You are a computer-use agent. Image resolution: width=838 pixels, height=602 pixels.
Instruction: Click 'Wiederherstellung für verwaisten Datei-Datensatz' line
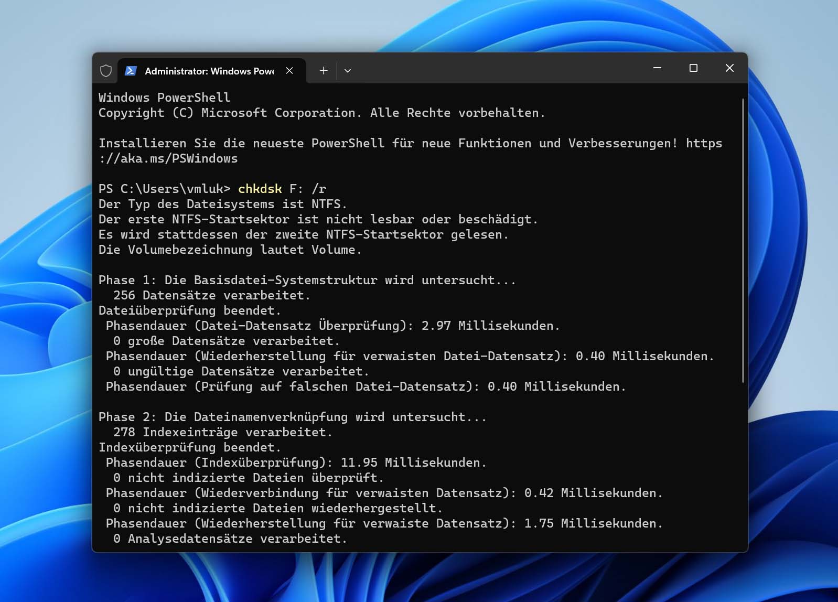410,356
